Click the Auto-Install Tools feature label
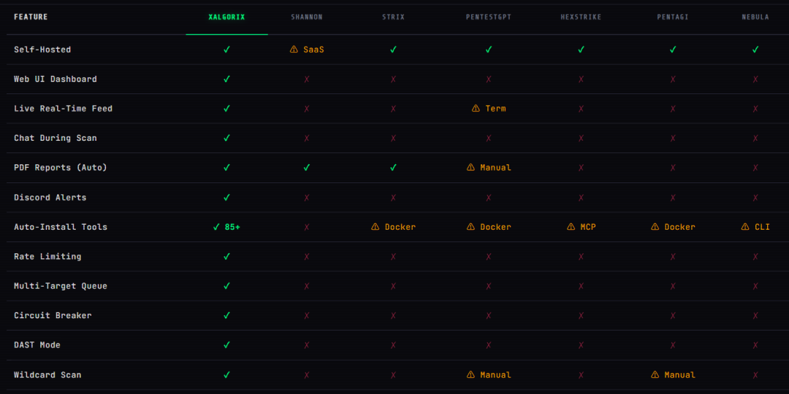This screenshot has height=394, width=789. tap(61, 227)
